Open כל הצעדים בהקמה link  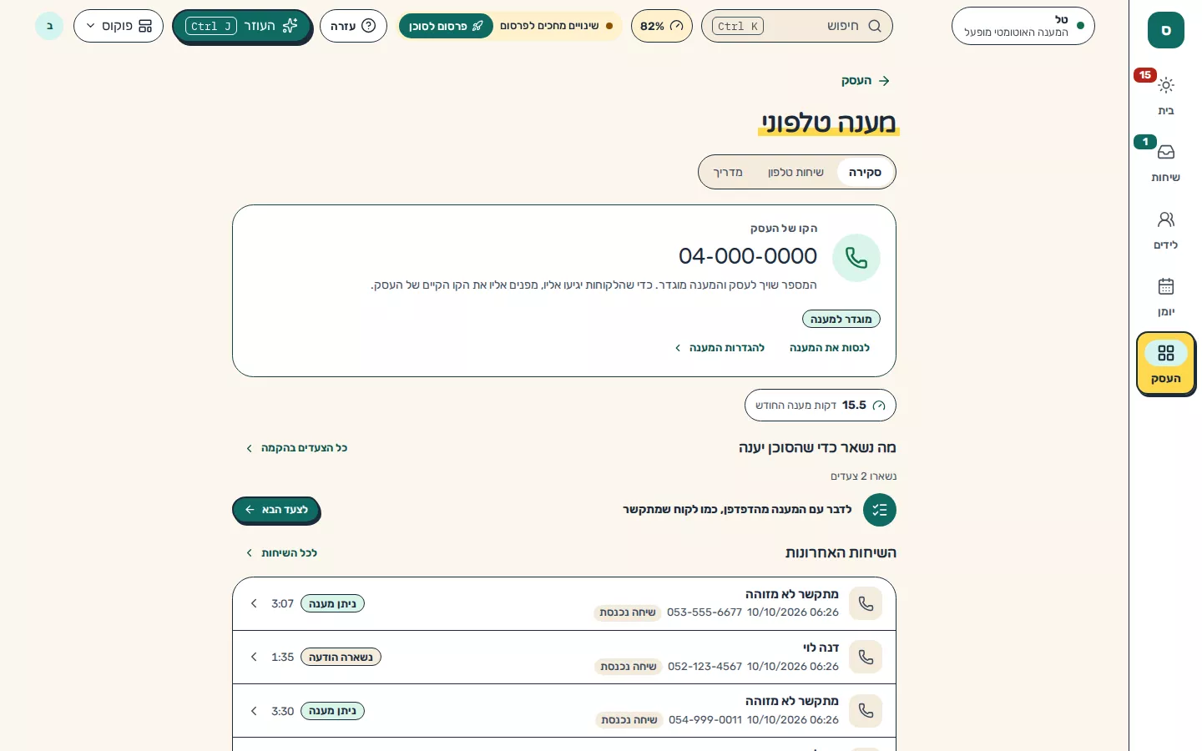(296, 448)
